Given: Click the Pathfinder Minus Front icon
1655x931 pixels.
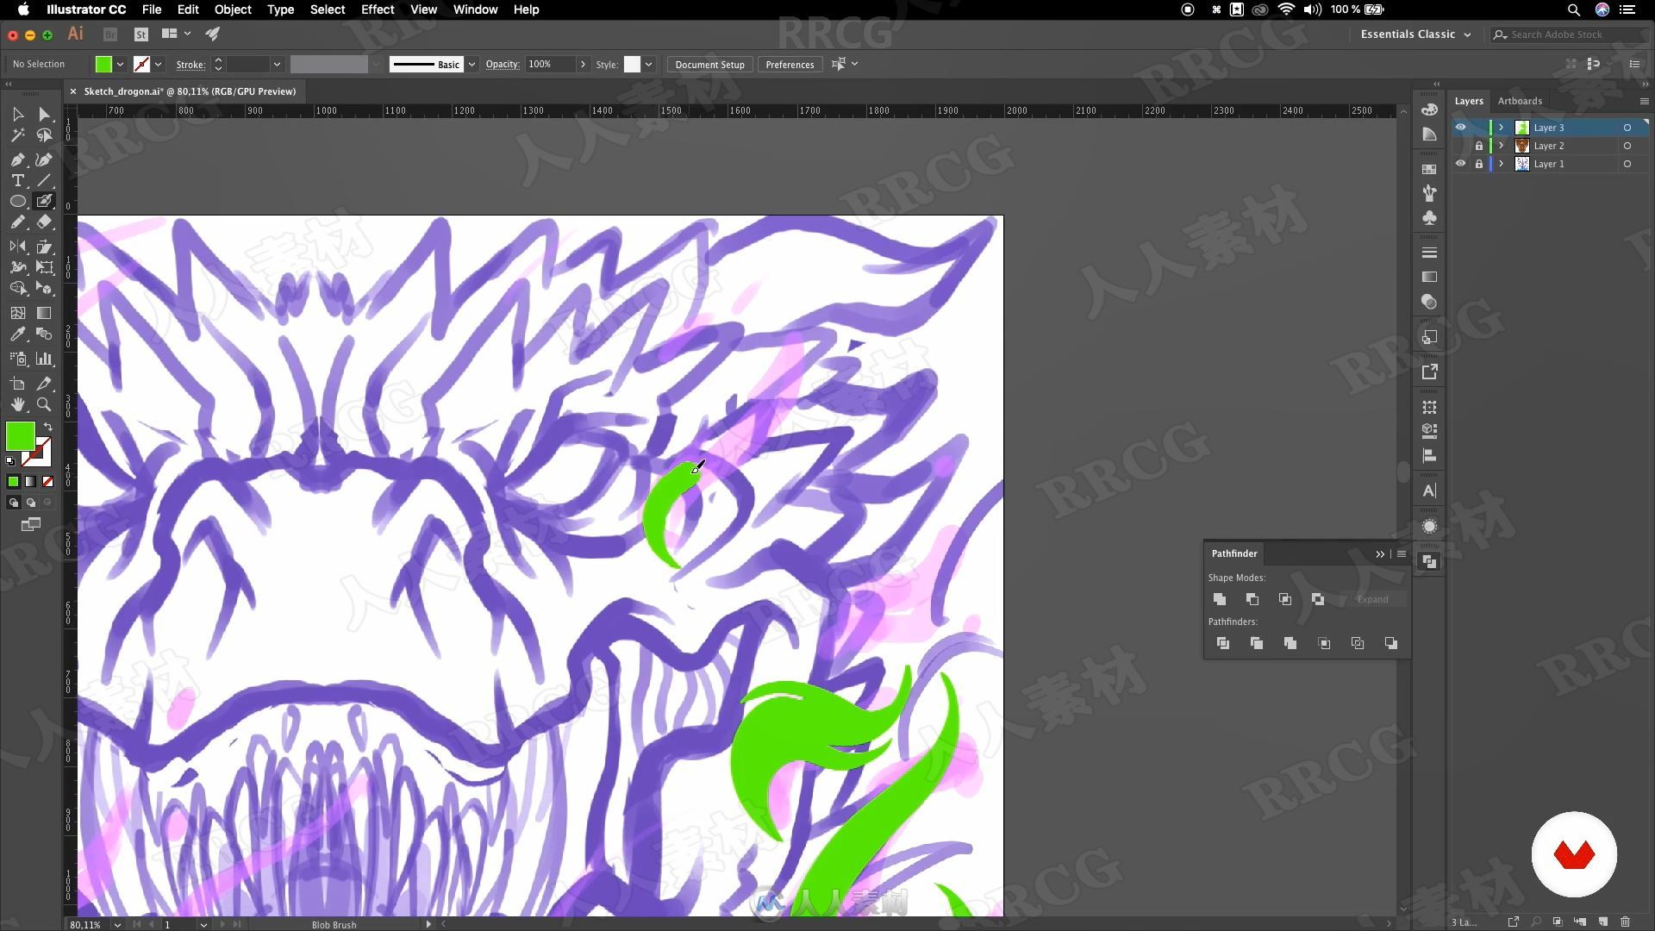Looking at the screenshot, I should pos(1252,599).
